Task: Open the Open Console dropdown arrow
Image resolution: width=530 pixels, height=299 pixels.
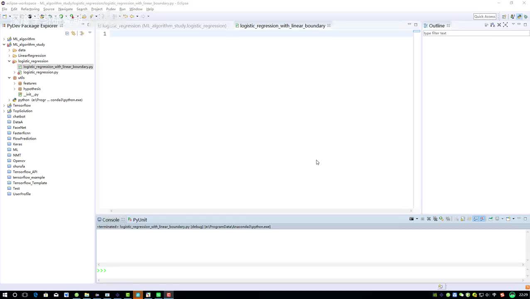Action: point(513,219)
